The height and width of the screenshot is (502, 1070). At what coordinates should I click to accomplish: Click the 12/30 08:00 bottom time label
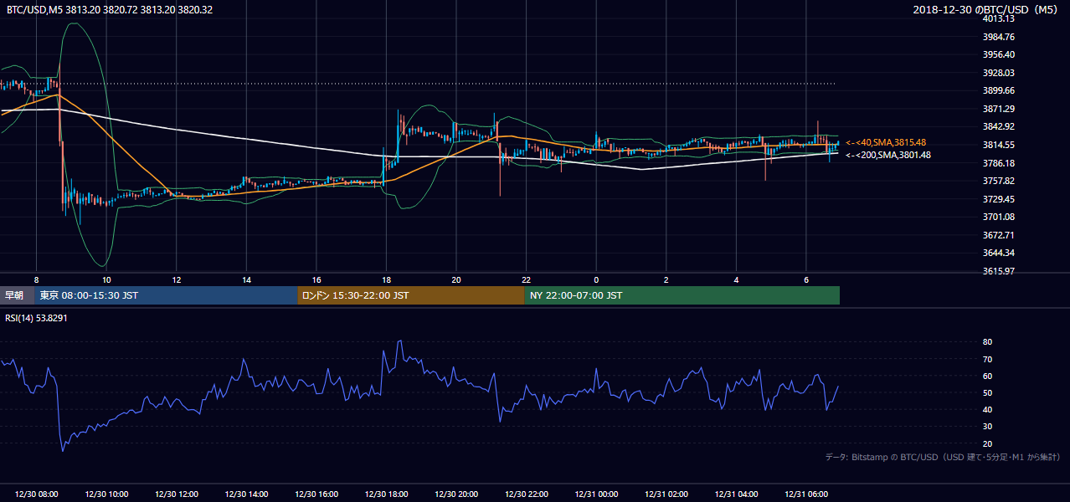(x=37, y=494)
